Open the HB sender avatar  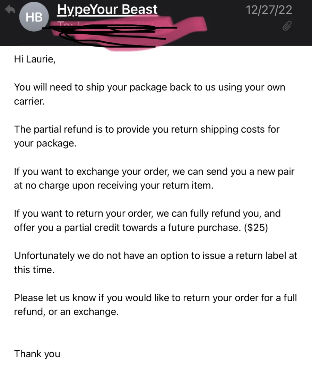34,17
